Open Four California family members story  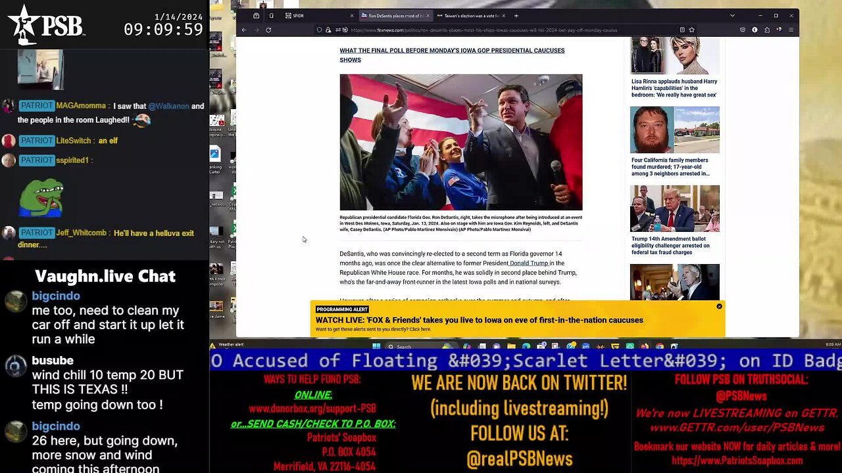click(x=670, y=167)
